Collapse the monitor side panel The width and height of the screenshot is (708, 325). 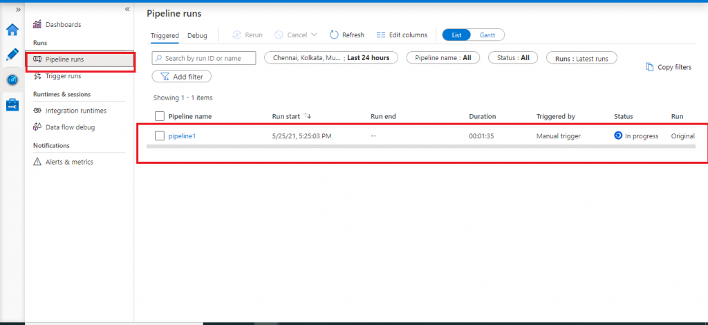127,9
